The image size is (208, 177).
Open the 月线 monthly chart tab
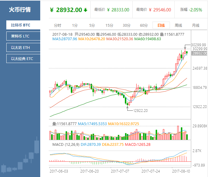pos(195,25)
